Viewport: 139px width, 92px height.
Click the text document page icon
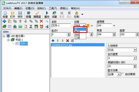pos(26,26)
